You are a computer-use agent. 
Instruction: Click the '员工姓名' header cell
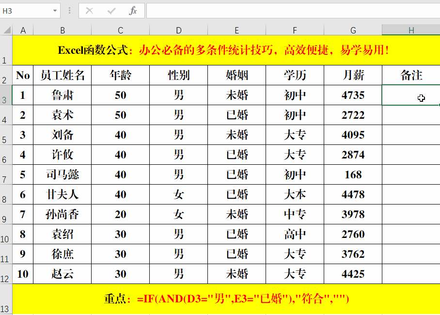(x=63, y=75)
